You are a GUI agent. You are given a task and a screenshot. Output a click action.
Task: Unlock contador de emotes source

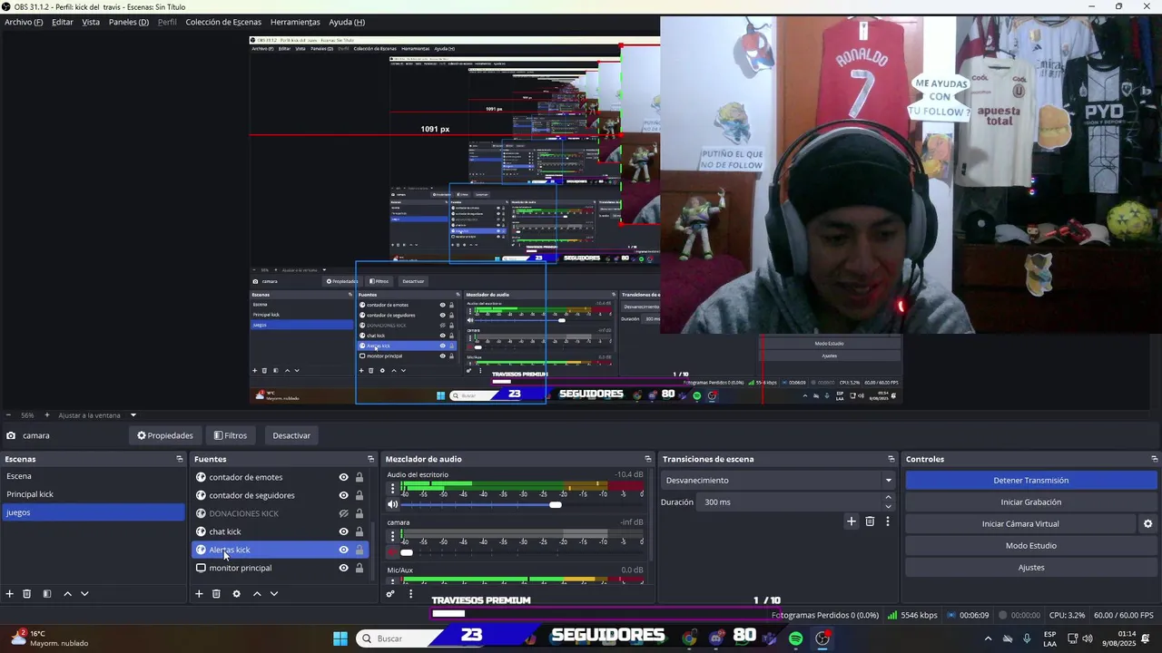point(359,477)
